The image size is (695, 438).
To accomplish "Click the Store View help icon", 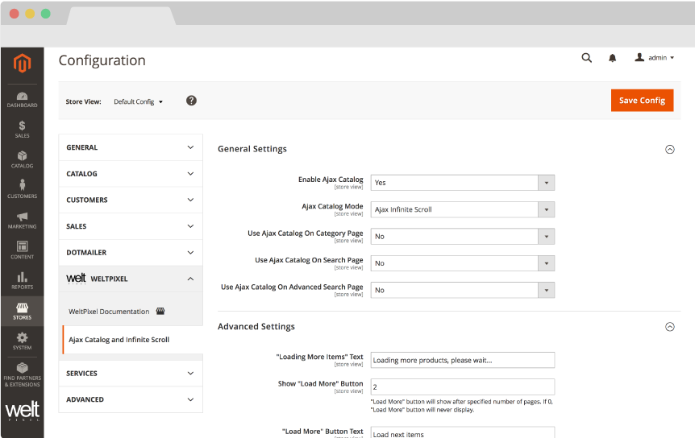I will pyautogui.click(x=191, y=101).
